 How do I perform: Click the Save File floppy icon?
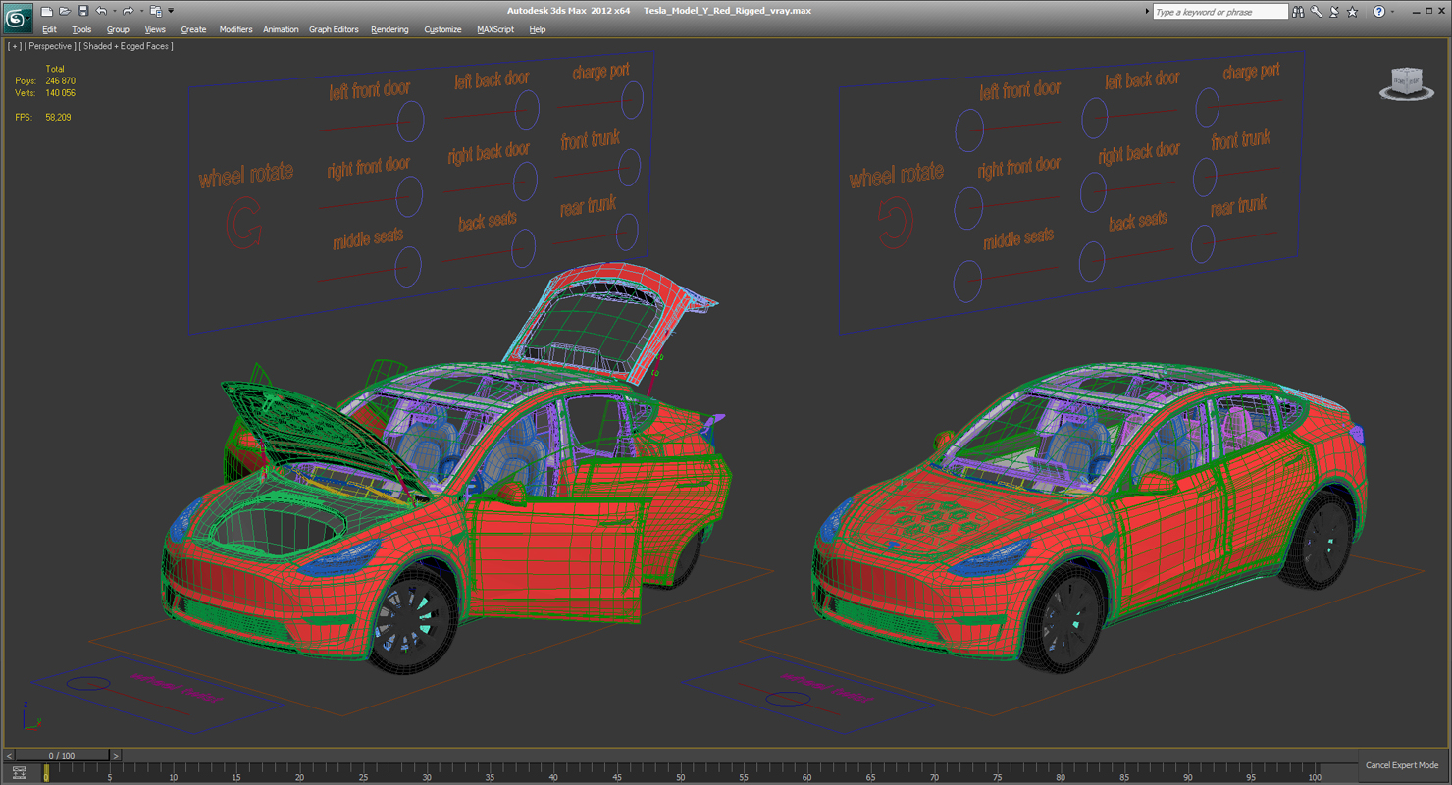point(82,11)
